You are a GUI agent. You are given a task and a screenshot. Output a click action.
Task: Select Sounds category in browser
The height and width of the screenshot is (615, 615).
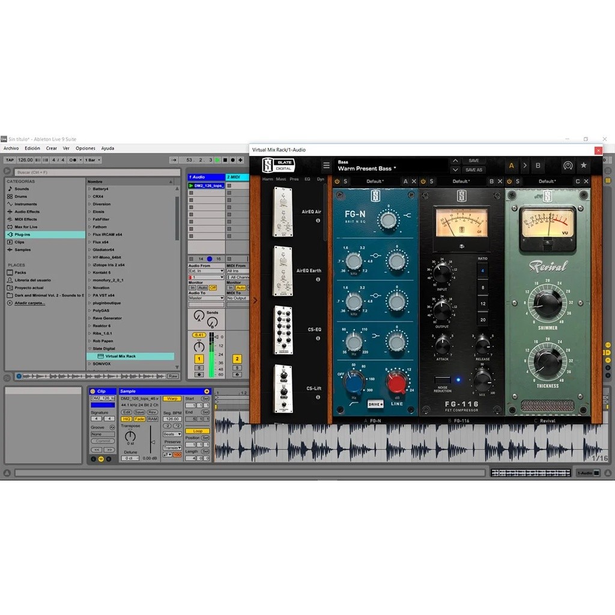click(22, 189)
